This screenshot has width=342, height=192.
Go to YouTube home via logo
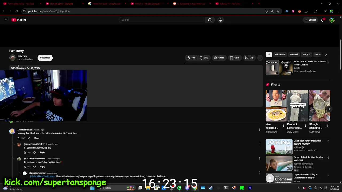pos(19,20)
